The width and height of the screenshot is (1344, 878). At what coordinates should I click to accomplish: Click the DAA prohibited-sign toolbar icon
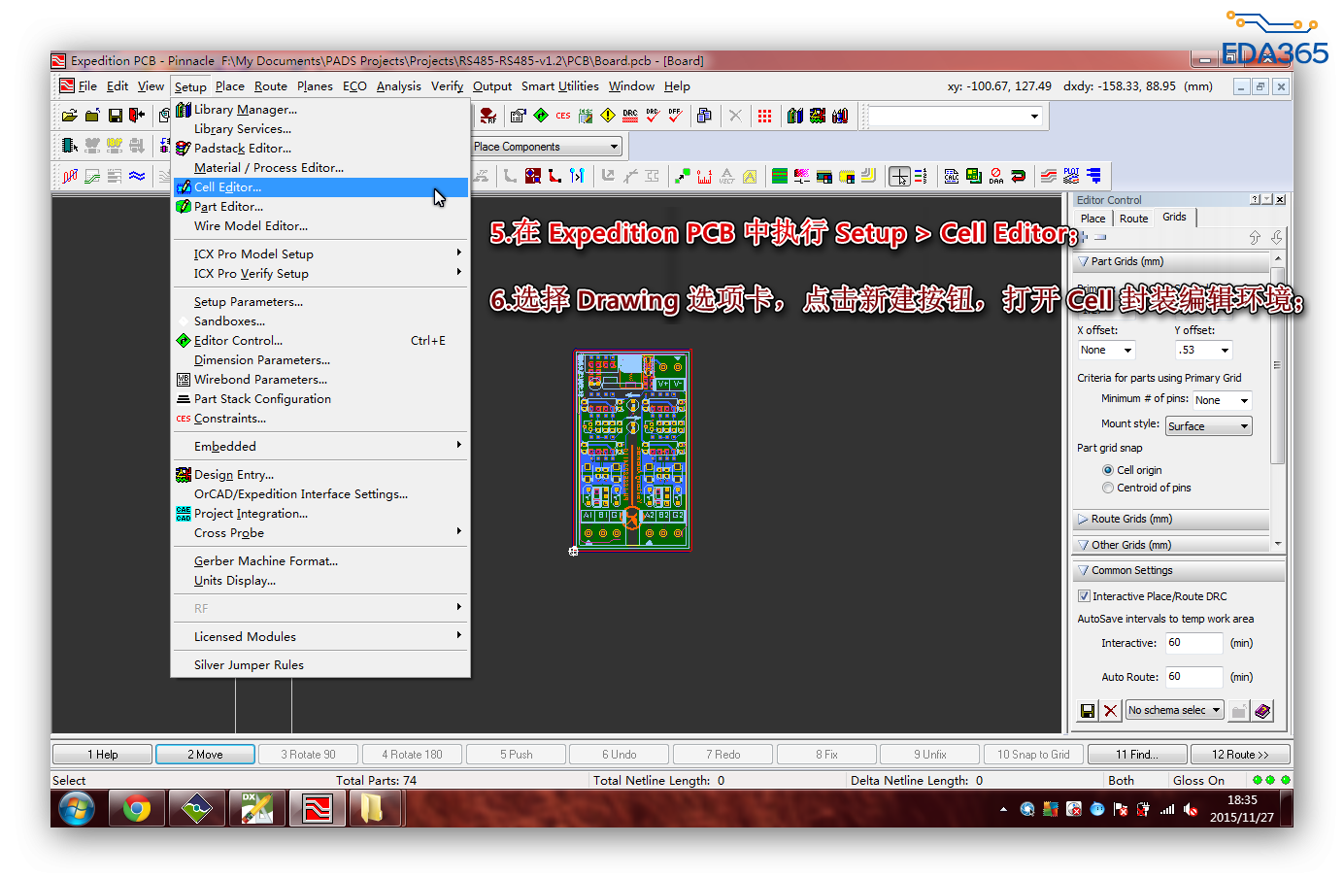tap(996, 176)
